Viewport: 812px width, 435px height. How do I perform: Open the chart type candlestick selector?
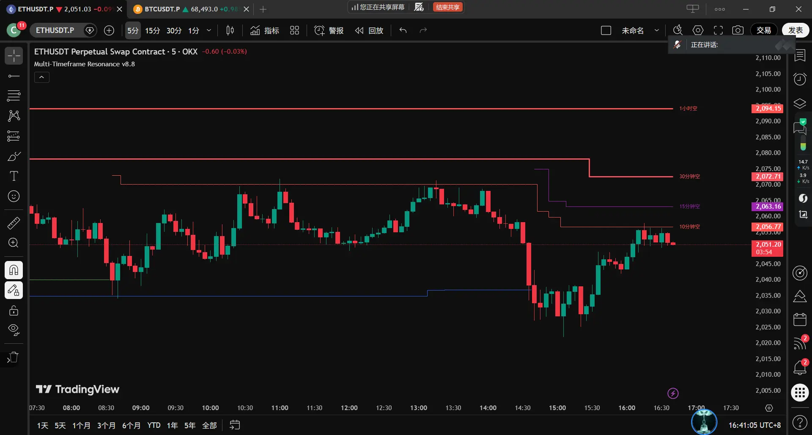click(230, 30)
